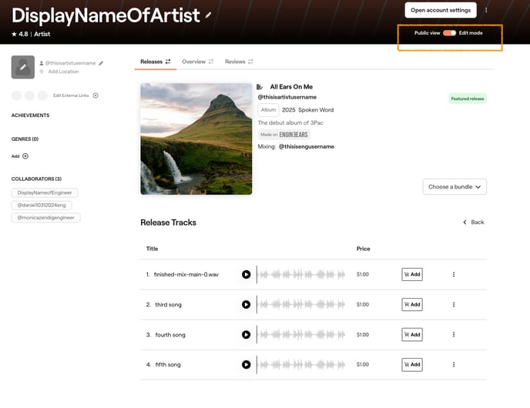Viewport: 530px width, 408px height.
Task: Click the pencil icon next to @thisisartistusername
Action: click(101, 62)
